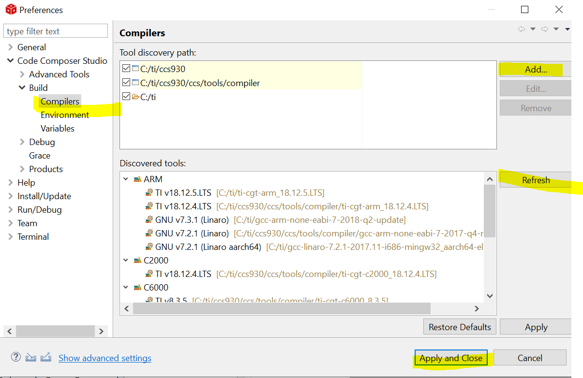
Task: Click Apply and Close button
Action: tap(451, 358)
